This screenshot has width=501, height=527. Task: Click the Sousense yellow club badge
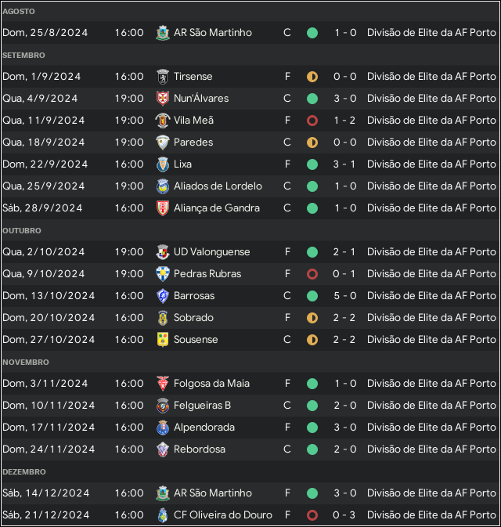163,340
